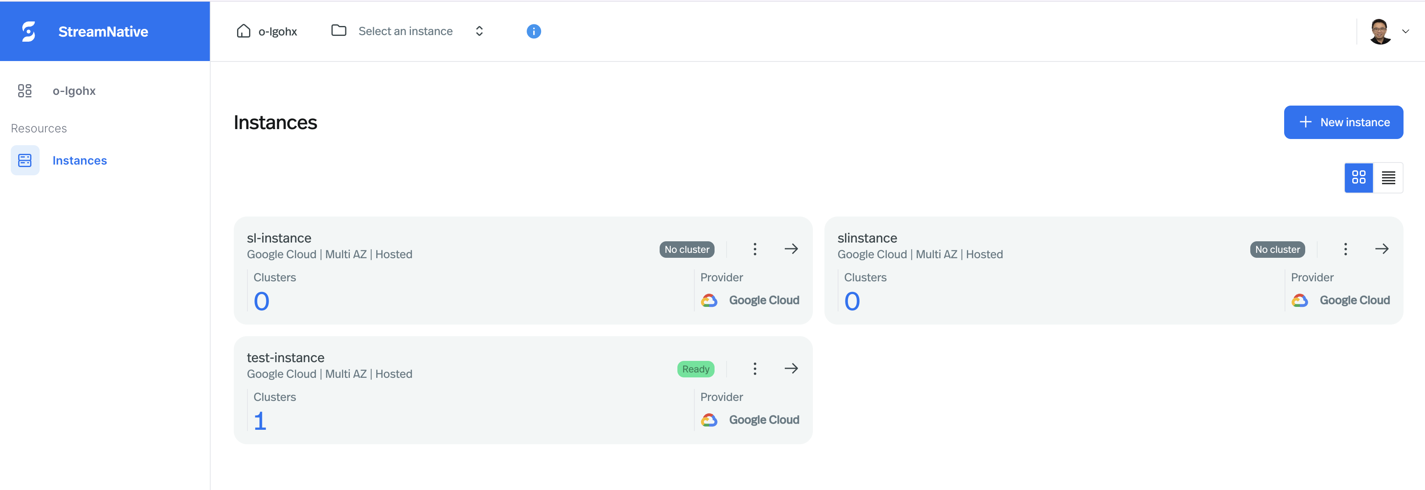1425x490 pixels.
Task: Click the three-dot menu on test-instance
Action: (753, 367)
